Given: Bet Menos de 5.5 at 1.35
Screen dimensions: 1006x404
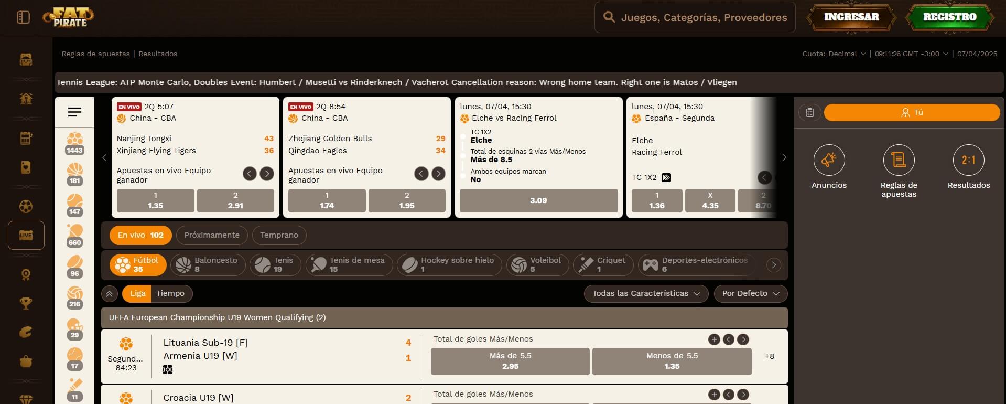Looking at the screenshot, I should (672, 361).
